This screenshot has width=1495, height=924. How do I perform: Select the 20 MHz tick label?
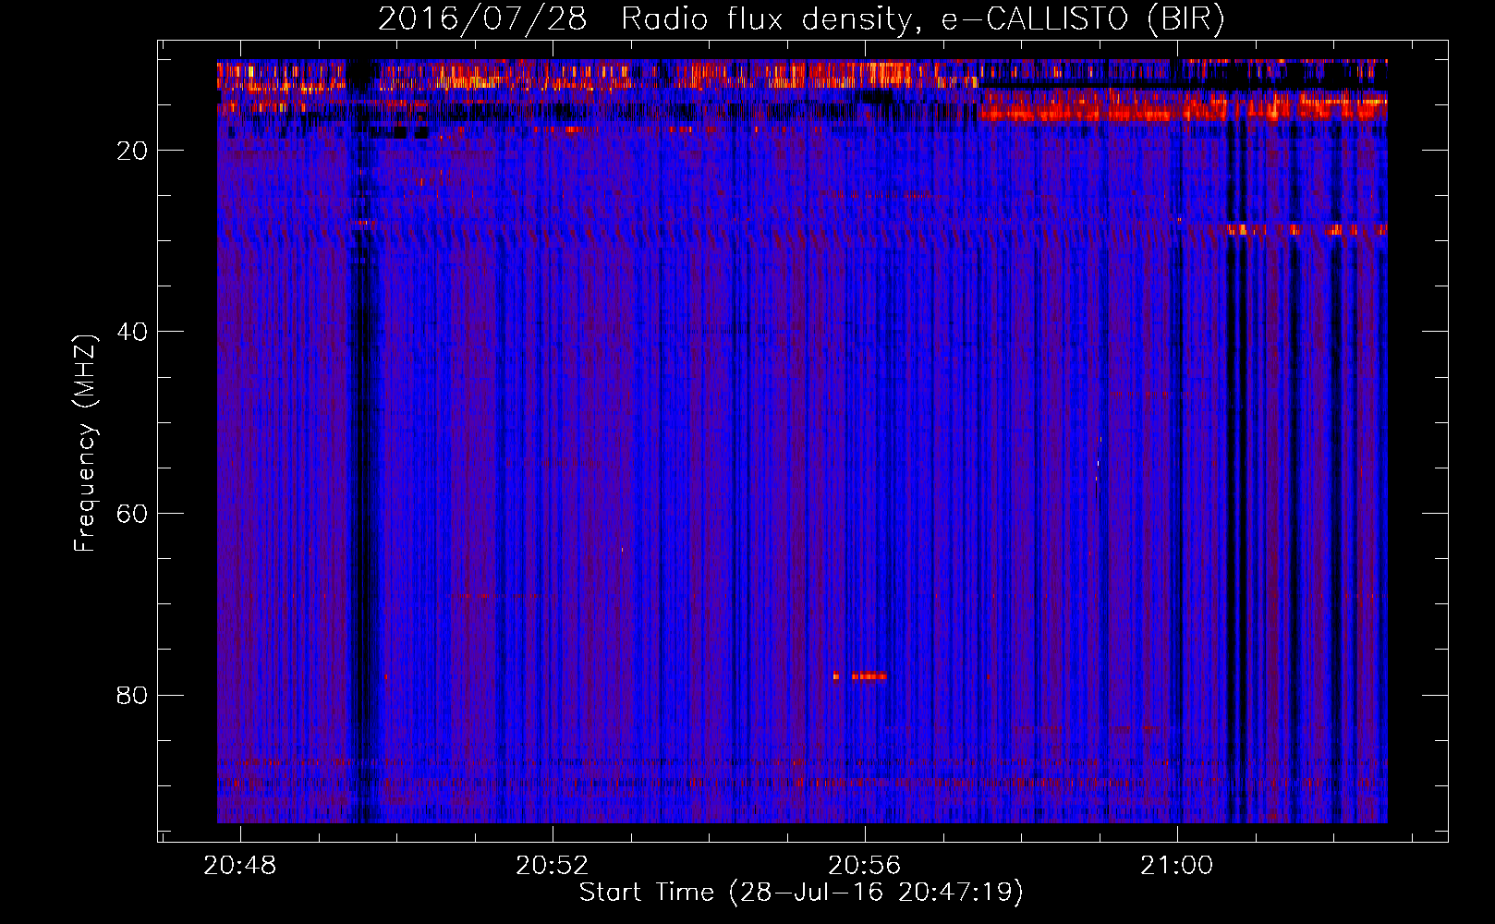(x=132, y=151)
